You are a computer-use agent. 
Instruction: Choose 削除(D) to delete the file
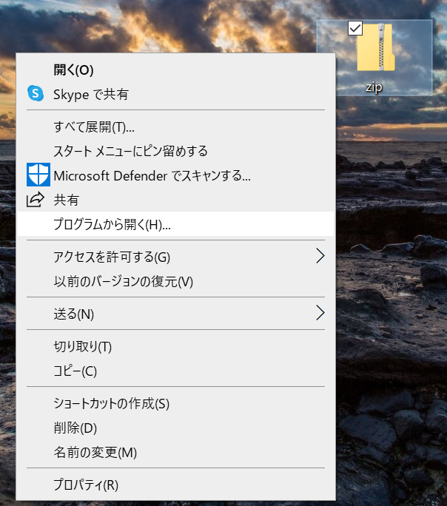click(x=176, y=428)
